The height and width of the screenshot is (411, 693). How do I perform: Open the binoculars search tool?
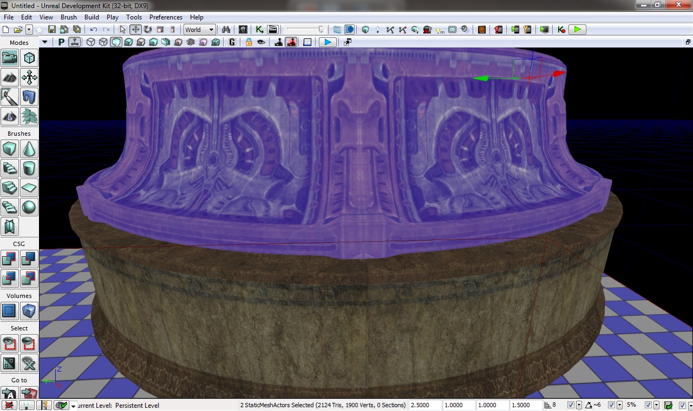point(226,30)
